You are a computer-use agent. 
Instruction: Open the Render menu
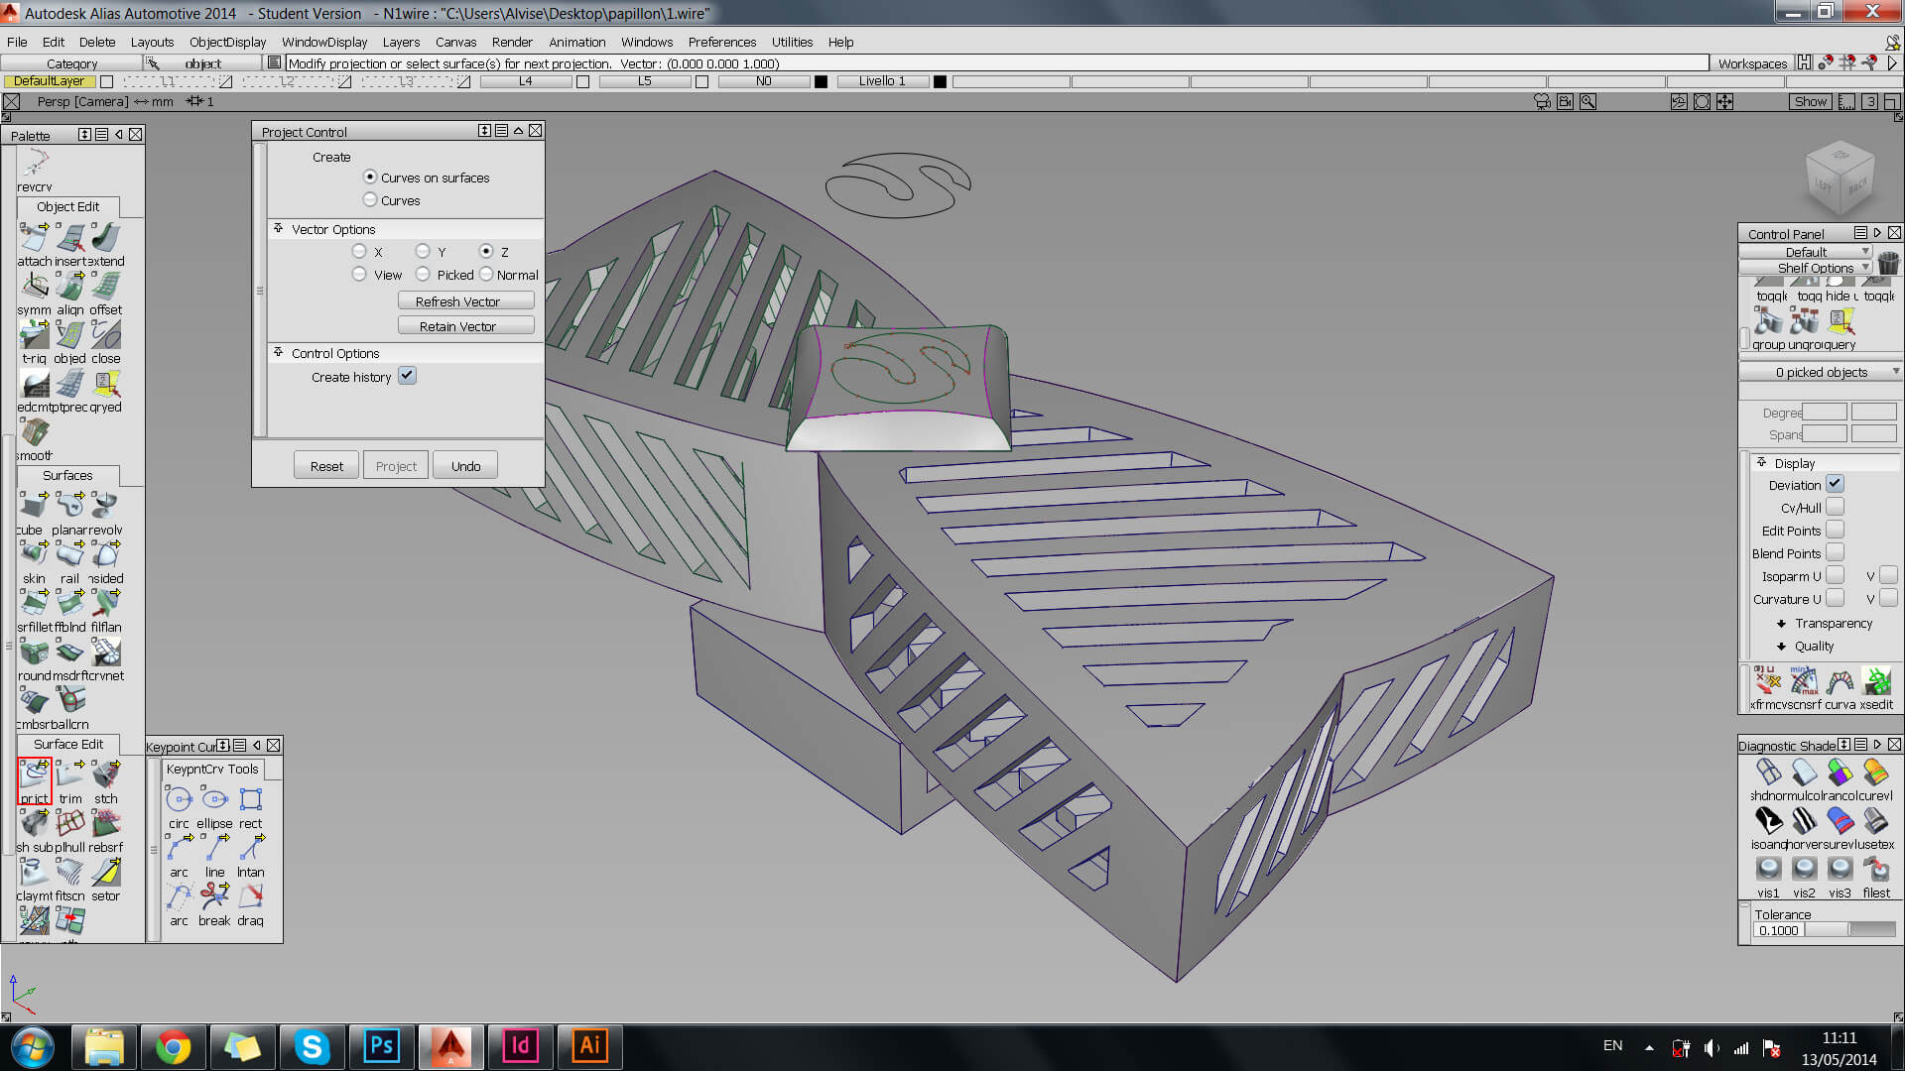[x=512, y=42]
